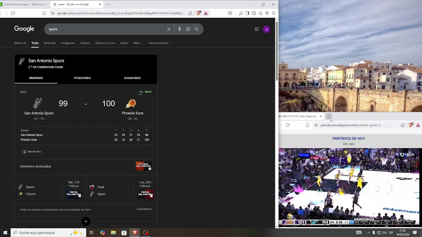Select the PARTIDOS tab
This screenshot has height=237, width=422.
tap(36, 78)
